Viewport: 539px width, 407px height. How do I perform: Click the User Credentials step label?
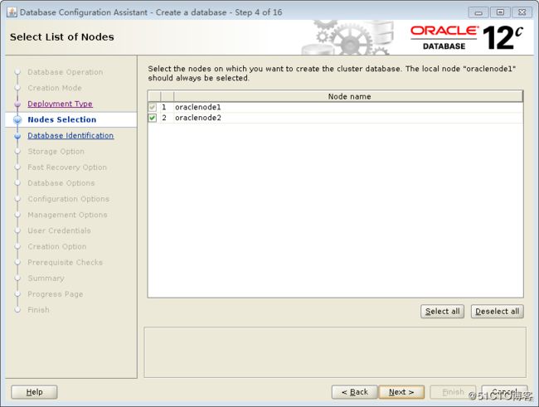pos(60,230)
